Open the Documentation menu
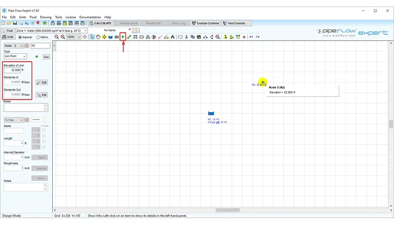Viewport: 394px width, 225px height. click(90, 17)
